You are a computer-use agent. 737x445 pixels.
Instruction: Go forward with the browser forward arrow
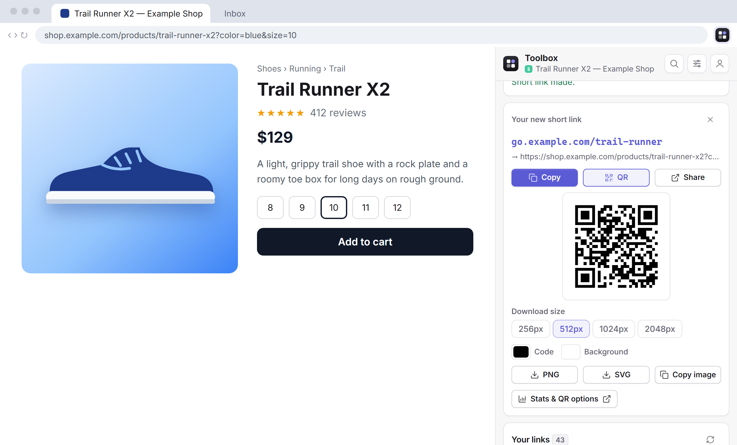16,35
